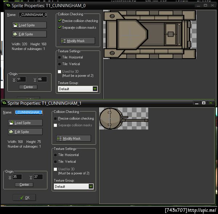Viewport: 218px width, 214px height.
Task: Close the T1_CUNNINGHAM_1 window
Action: point(211,103)
